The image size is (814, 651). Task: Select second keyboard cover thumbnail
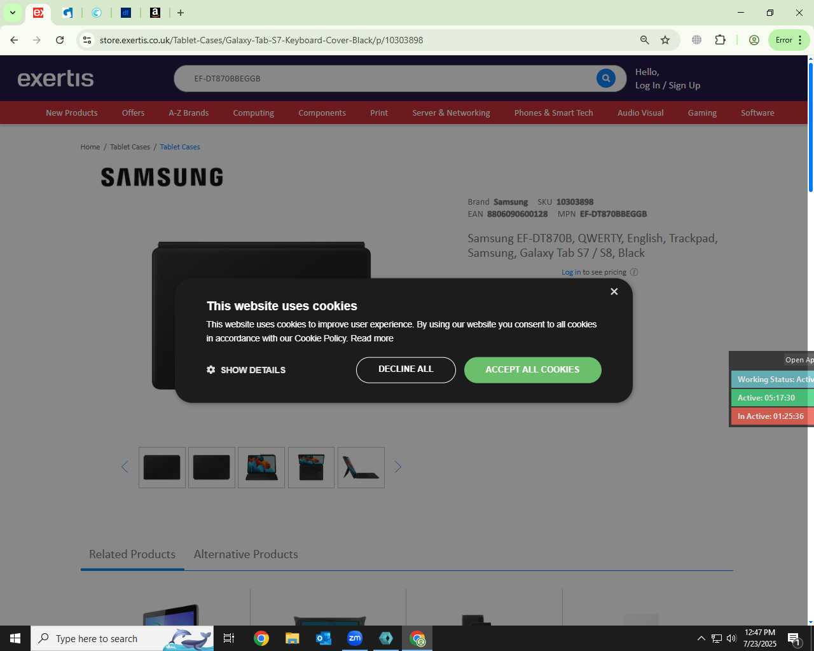click(212, 467)
